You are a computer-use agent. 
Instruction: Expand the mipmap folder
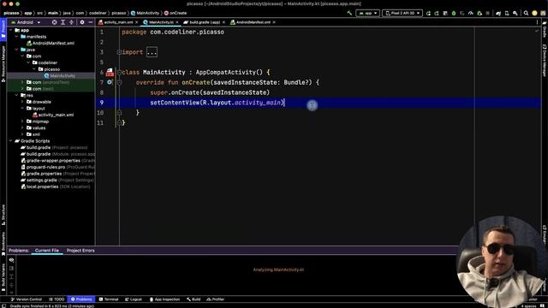[x=23, y=121]
